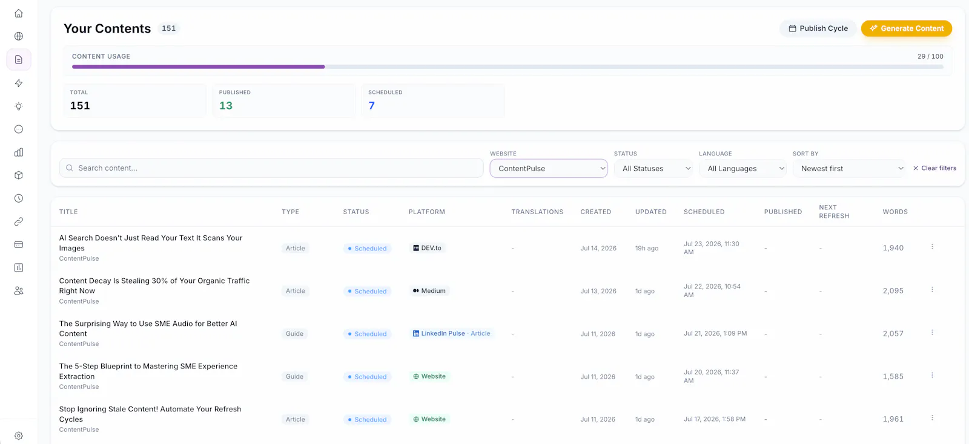Open the Newest first sort dropdown
Viewport: 969px width, 444px height.
[x=850, y=168]
